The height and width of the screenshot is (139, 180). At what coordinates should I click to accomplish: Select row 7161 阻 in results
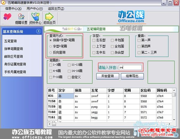coord(109,117)
